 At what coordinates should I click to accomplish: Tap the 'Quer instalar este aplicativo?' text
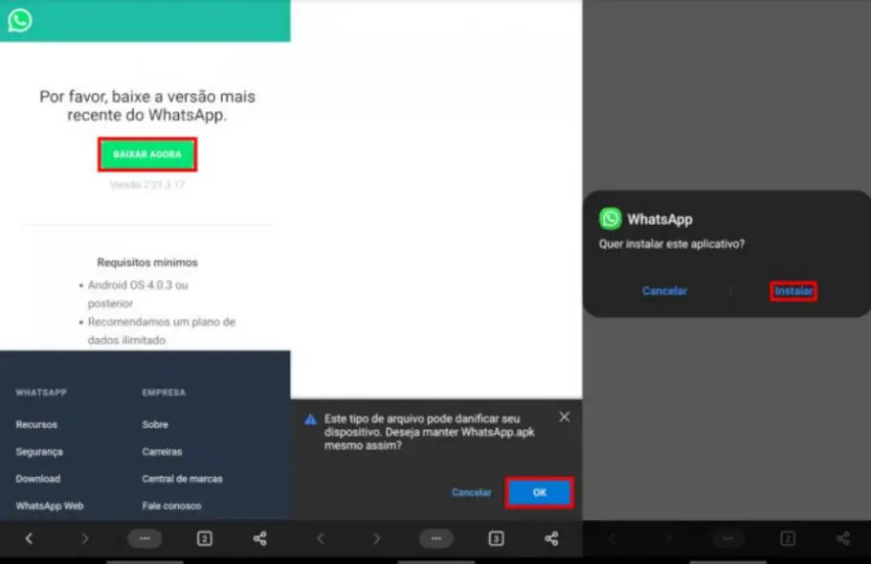click(x=672, y=244)
